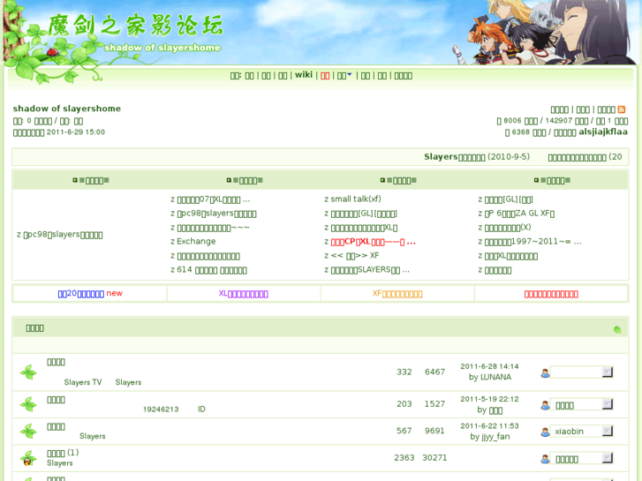Click the forum status icon beside the 332 topics row

point(28,372)
